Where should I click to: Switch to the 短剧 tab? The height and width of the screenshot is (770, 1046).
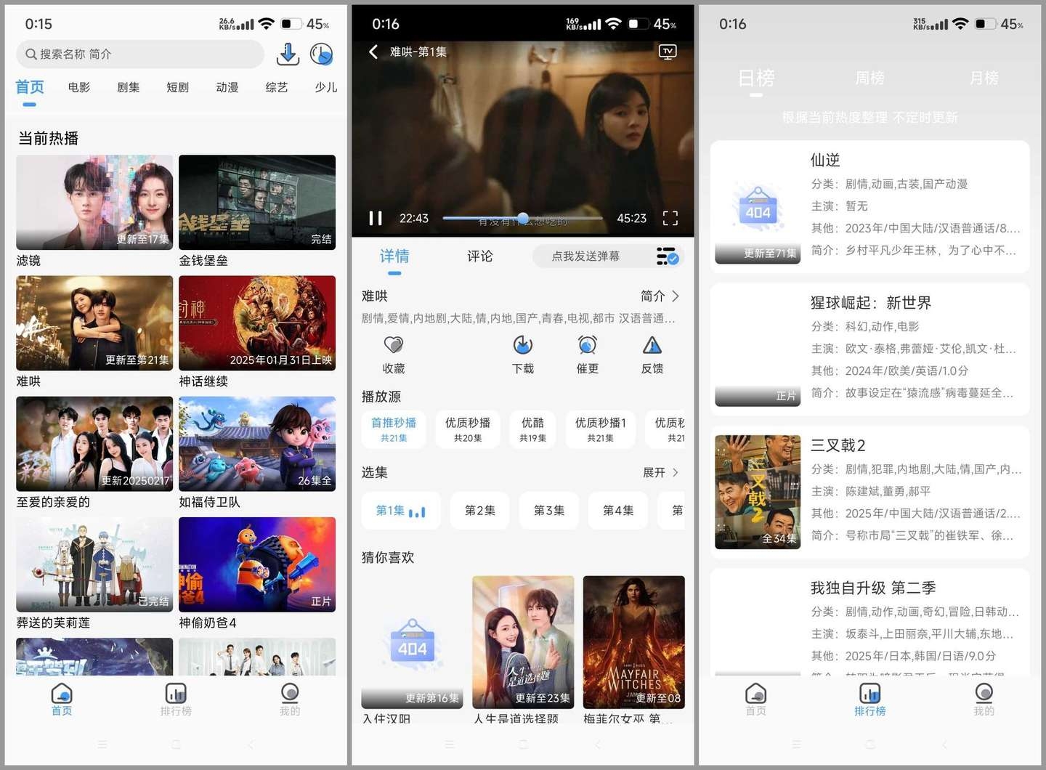pyautogui.click(x=178, y=87)
